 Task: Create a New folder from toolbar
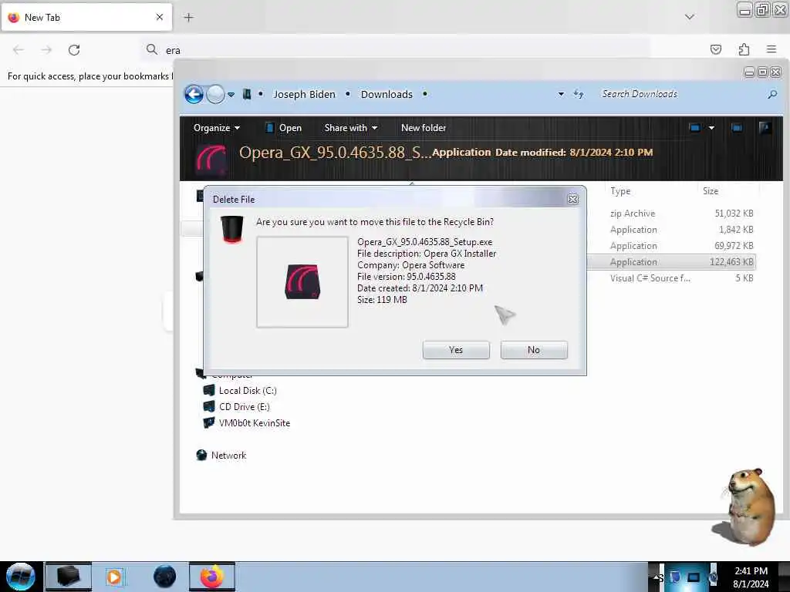pyautogui.click(x=424, y=128)
